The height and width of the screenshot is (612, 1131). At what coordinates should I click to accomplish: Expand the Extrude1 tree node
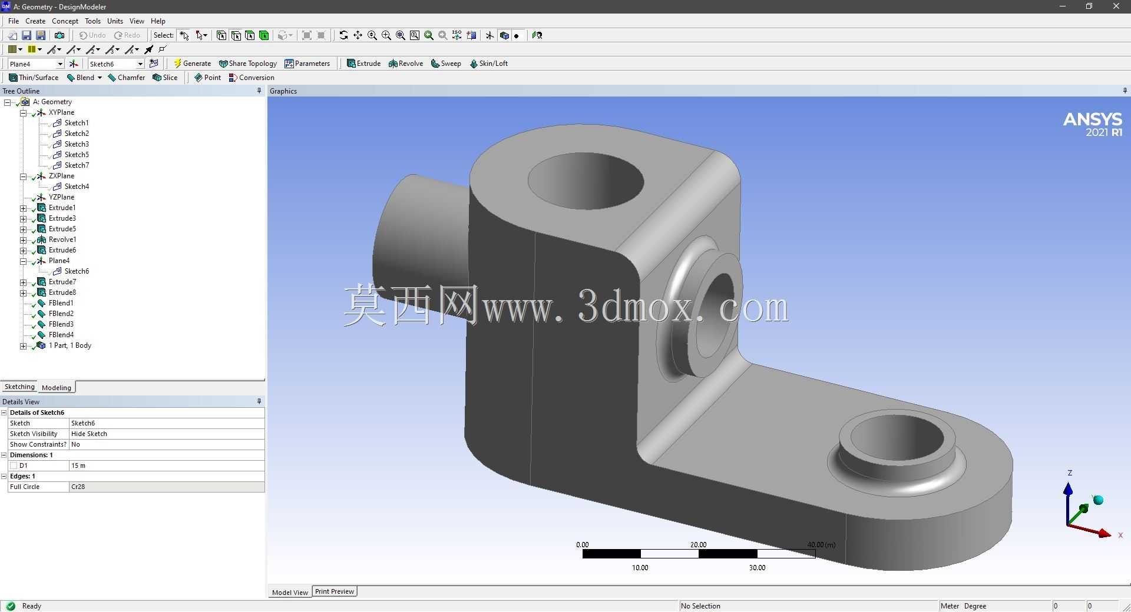23,208
